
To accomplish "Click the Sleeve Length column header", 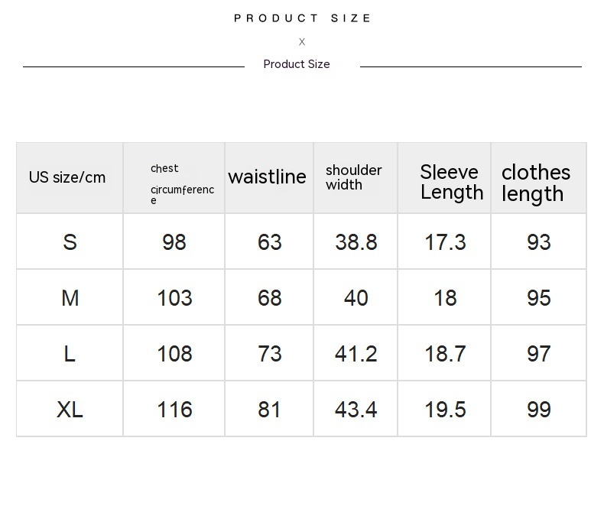I will 451,182.
